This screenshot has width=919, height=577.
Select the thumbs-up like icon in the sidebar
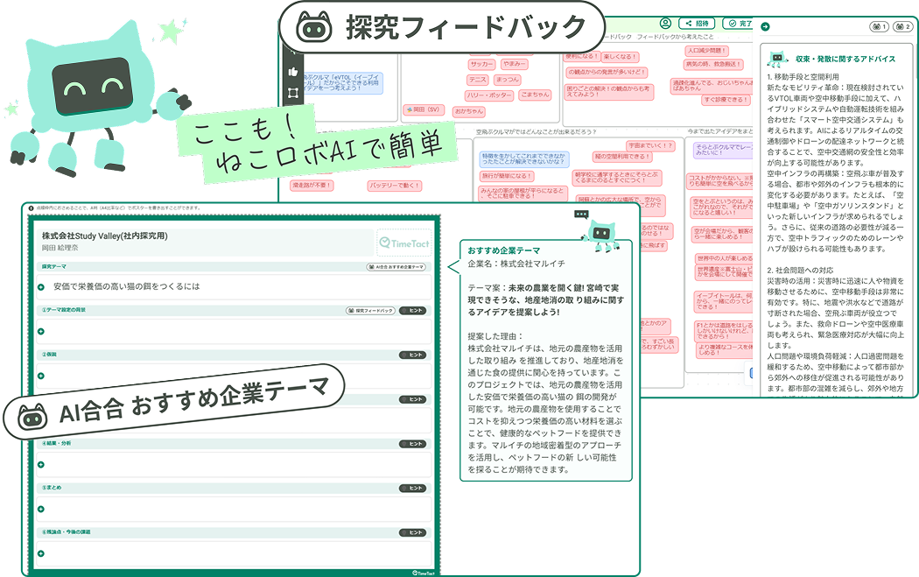[x=293, y=72]
